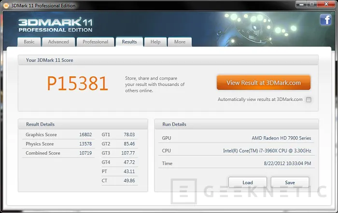Click the Result Details panel header
The width and height of the screenshot is (338, 213).
click(x=83, y=124)
